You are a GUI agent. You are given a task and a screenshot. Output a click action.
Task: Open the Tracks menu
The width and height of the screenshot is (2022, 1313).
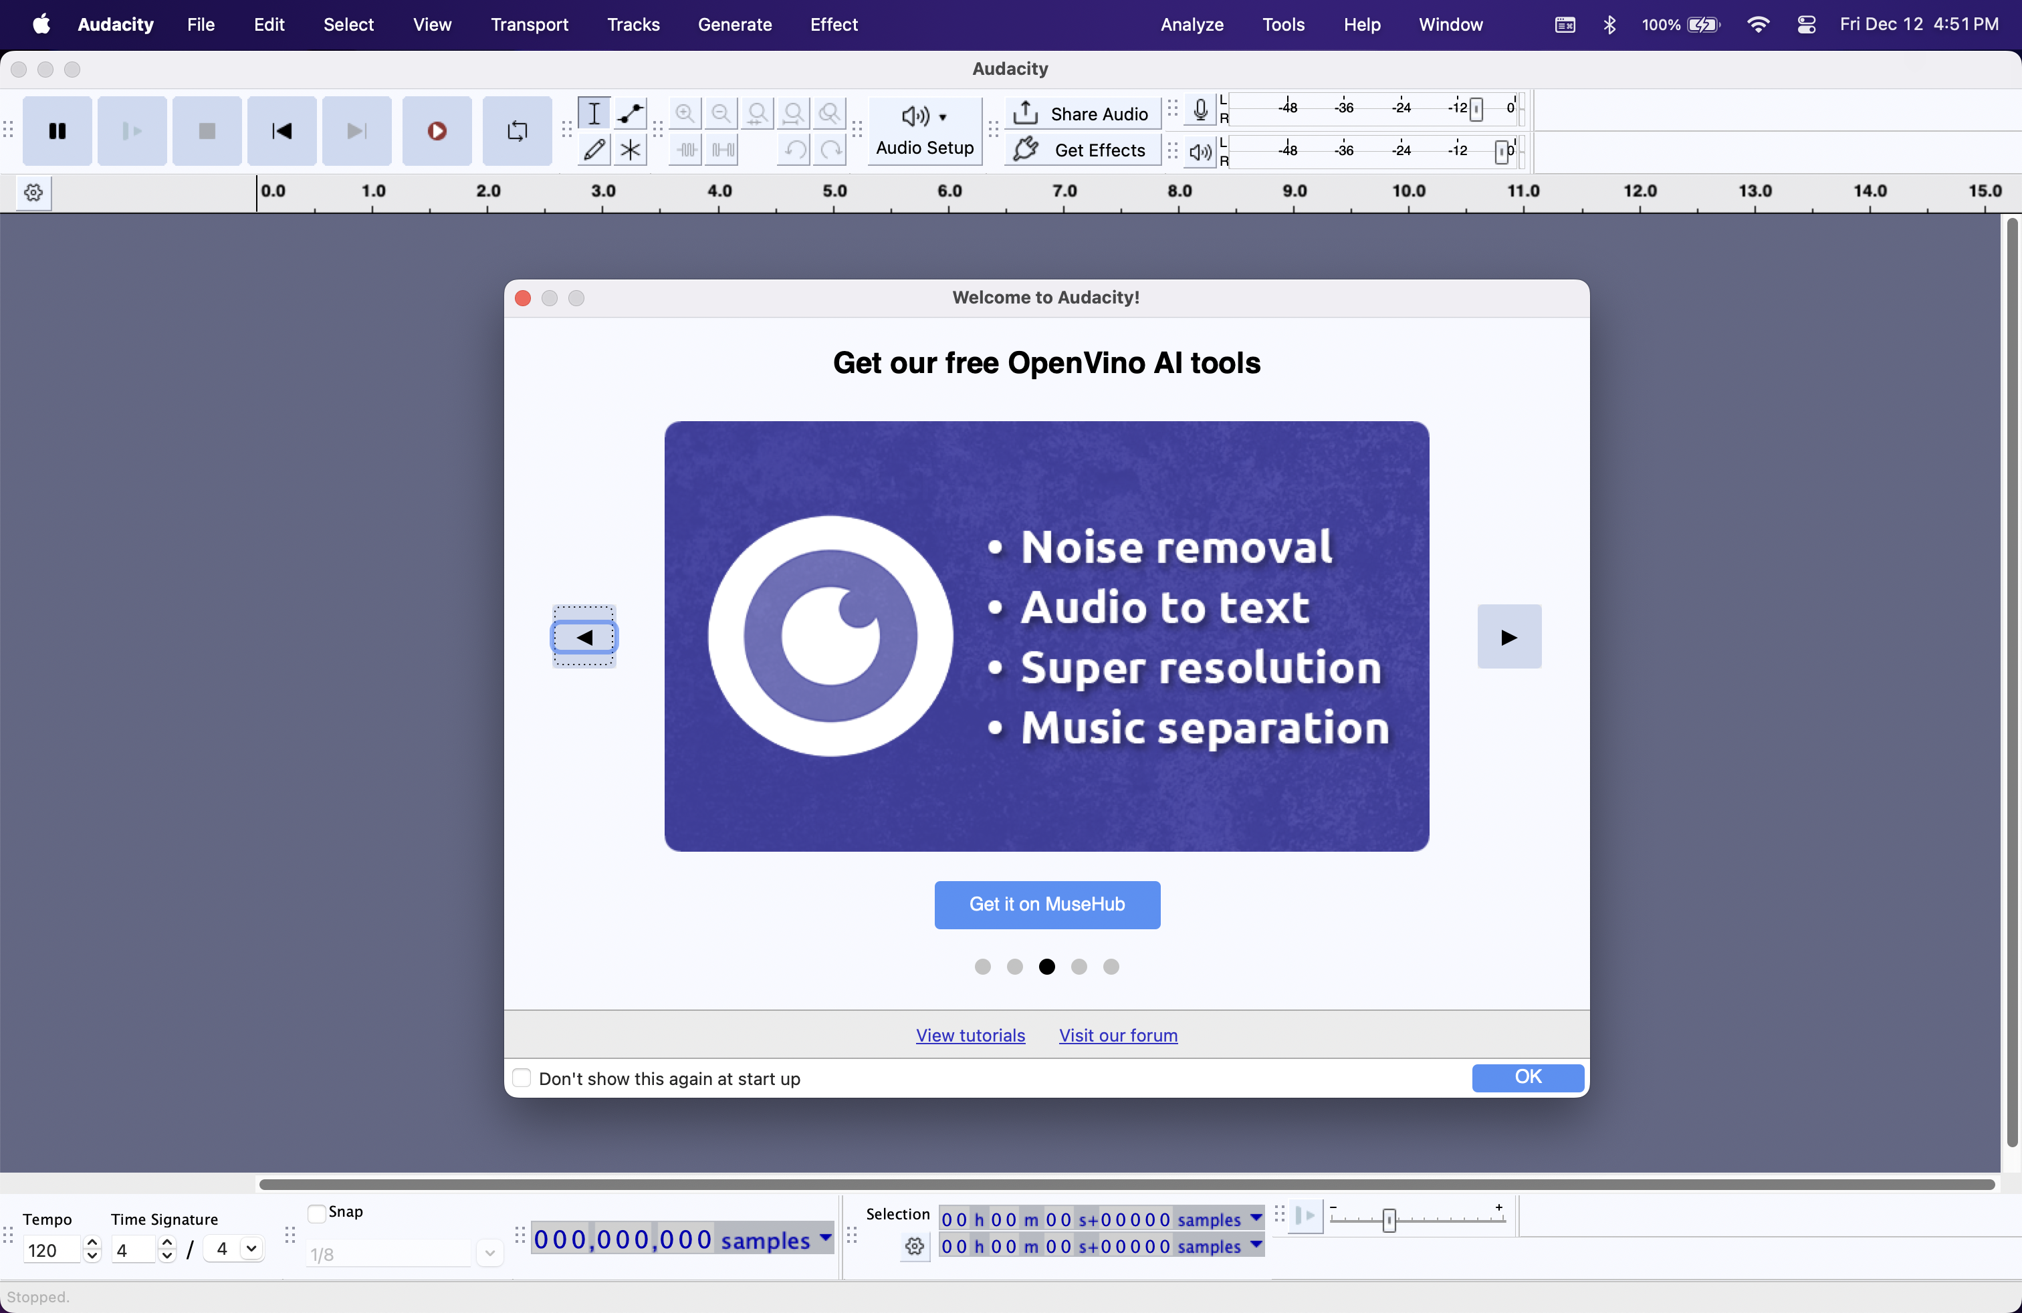[x=633, y=25]
